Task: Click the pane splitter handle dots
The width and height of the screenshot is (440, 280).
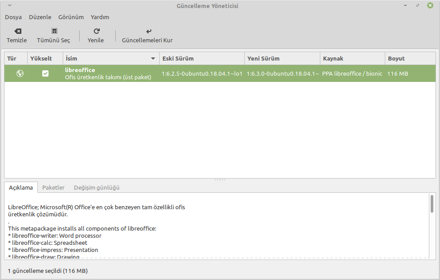Action: (x=220, y=180)
